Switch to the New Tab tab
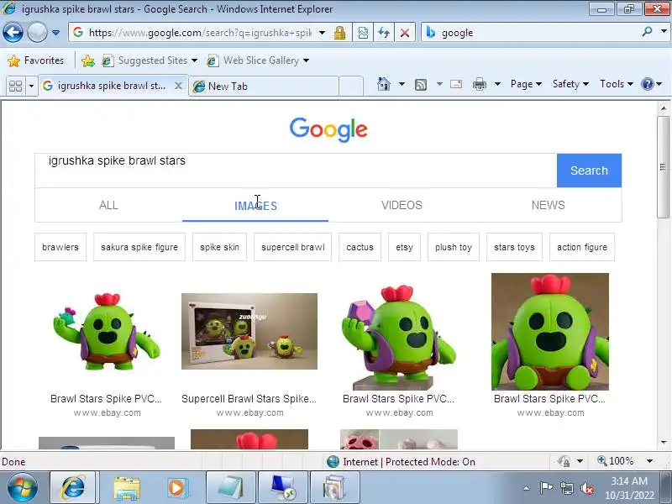This screenshot has width=672, height=504. click(264, 87)
